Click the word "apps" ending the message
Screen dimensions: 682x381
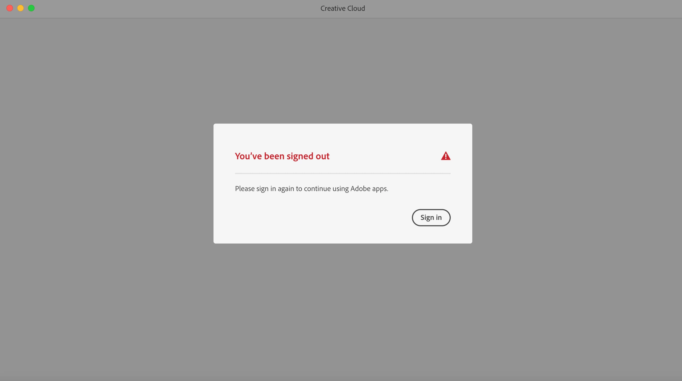tap(379, 189)
